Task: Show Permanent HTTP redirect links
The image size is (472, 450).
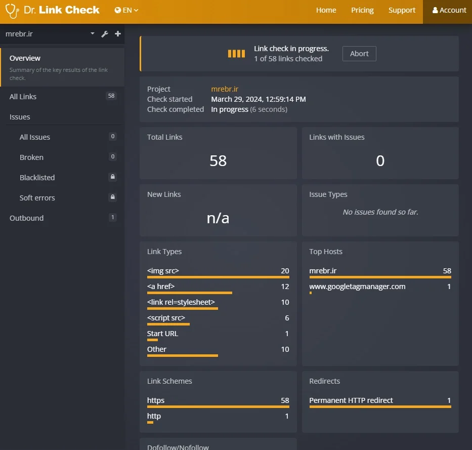Action: [x=380, y=401]
